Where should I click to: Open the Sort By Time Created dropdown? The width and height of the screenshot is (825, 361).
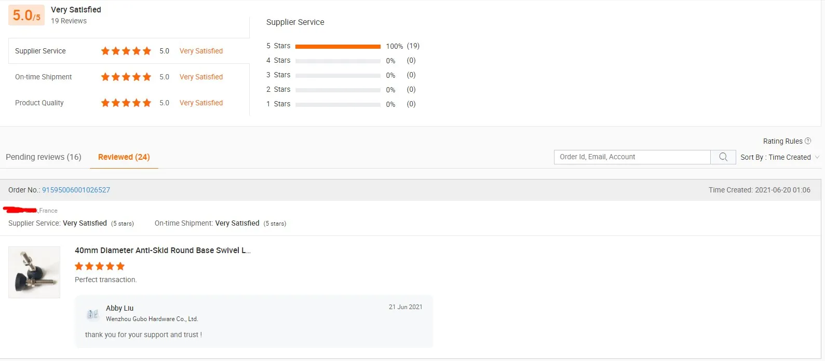click(779, 157)
